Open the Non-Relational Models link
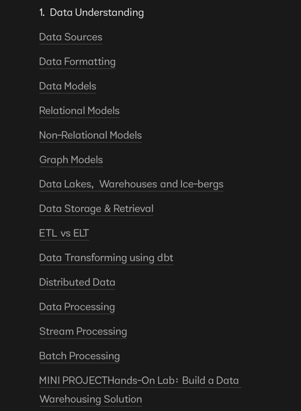Viewport: 301px width, 411px height. coord(91,135)
